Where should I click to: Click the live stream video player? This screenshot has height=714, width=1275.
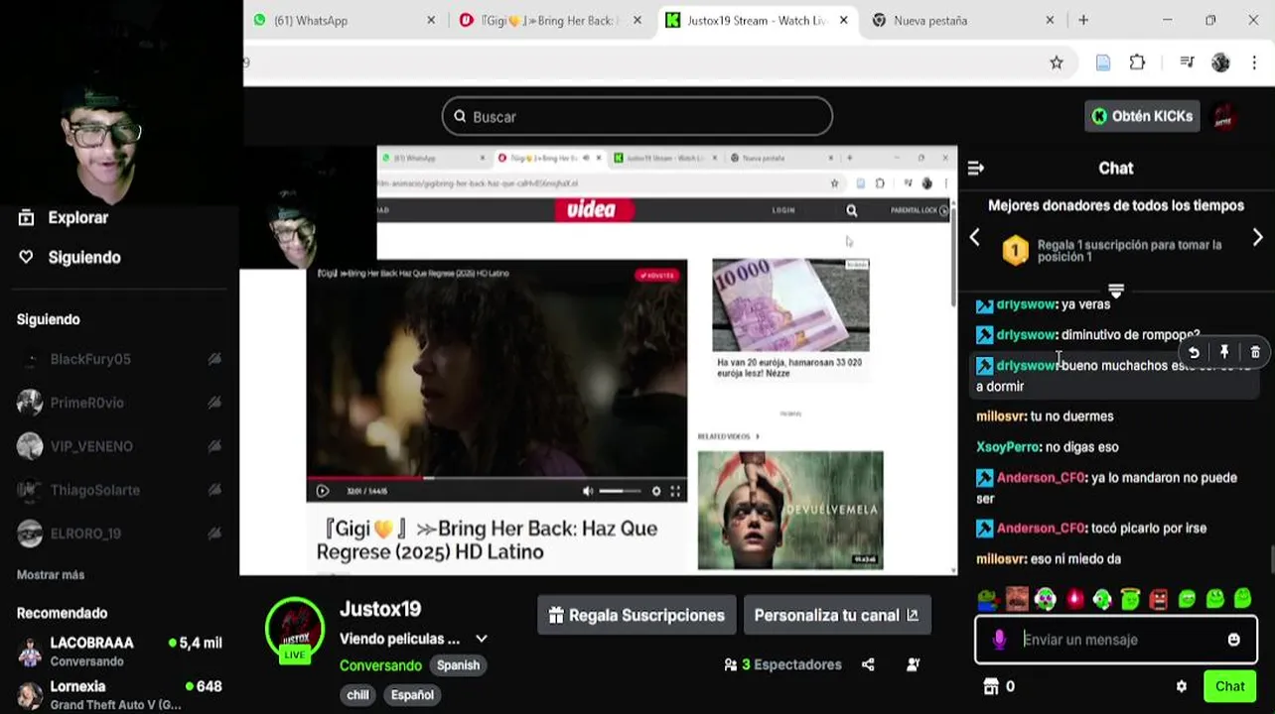click(x=599, y=361)
